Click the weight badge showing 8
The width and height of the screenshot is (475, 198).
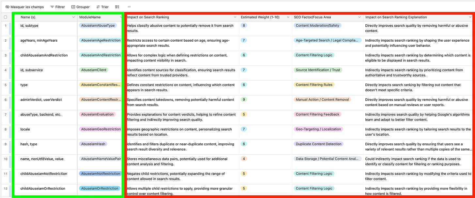coord(244,25)
